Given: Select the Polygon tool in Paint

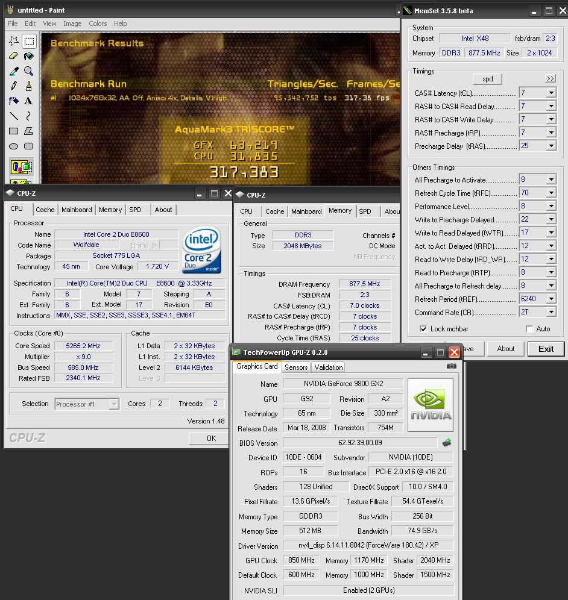Looking at the screenshot, I should click(x=29, y=131).
